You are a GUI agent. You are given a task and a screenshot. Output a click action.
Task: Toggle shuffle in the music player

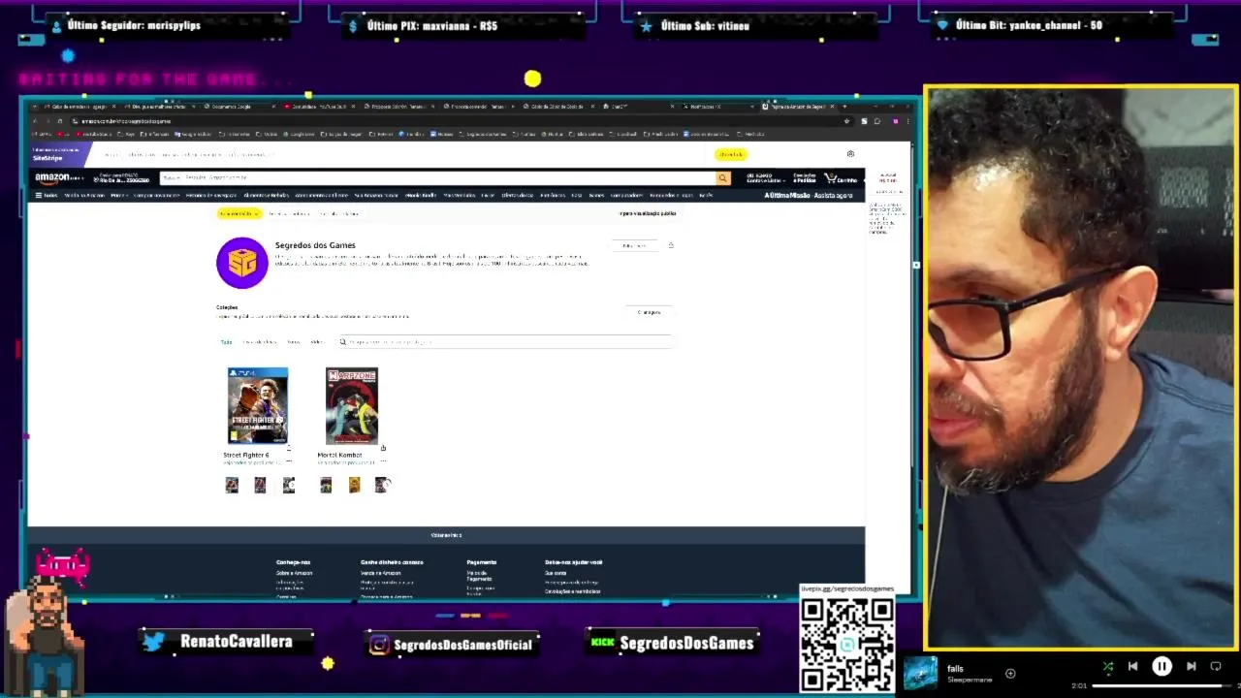click(x=1108, y=666)
